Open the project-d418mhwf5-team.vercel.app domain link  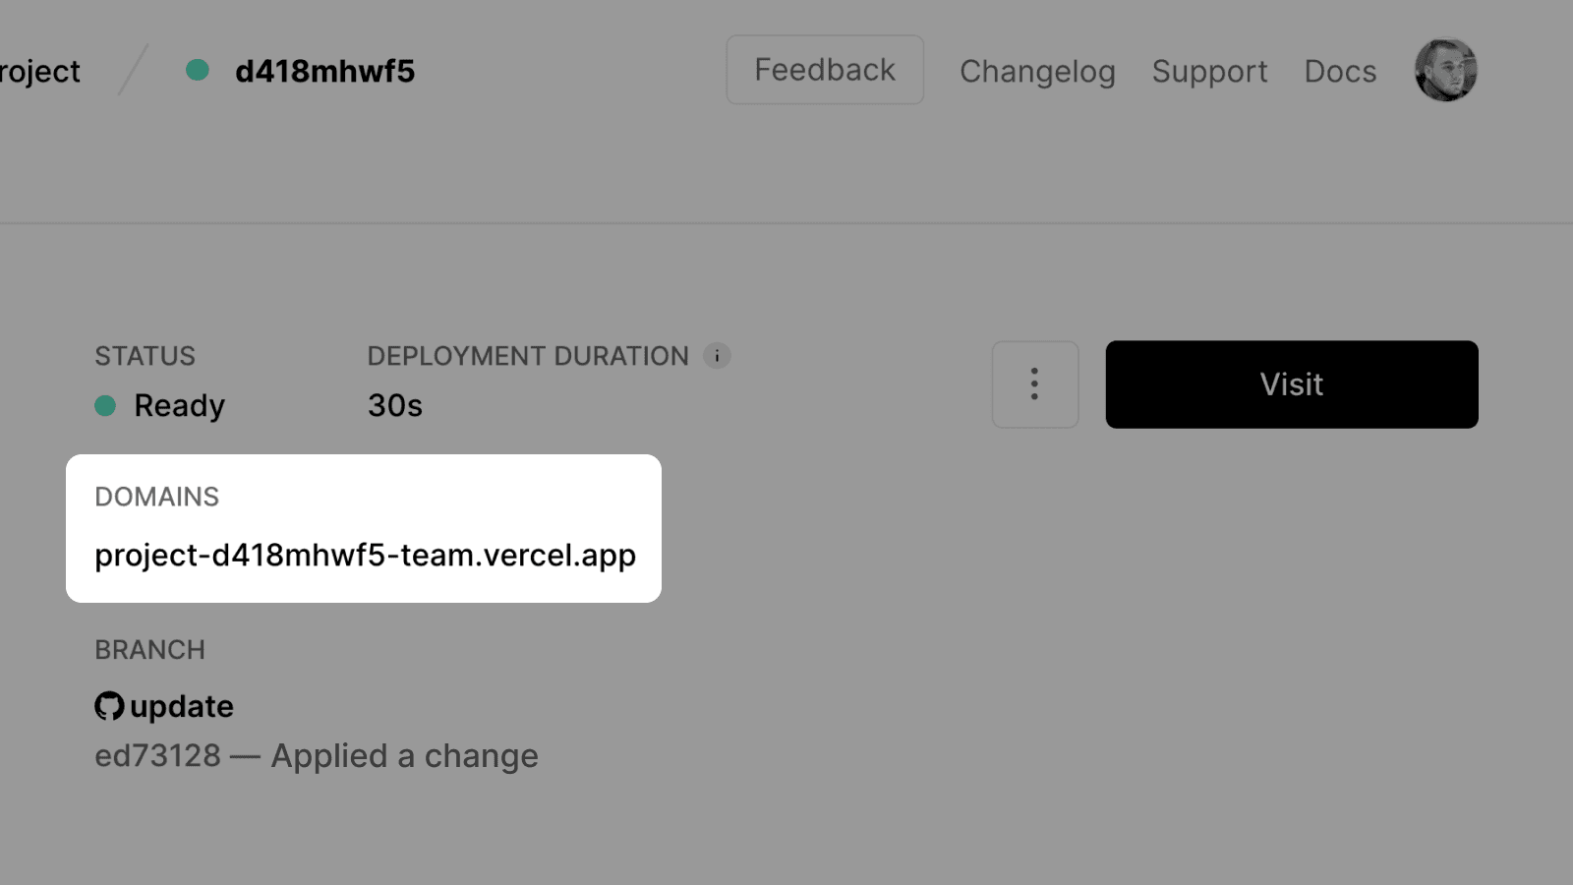point(365,556)
